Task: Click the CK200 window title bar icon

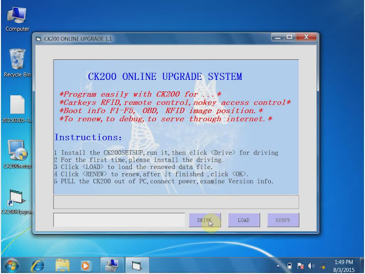Action: [x=38, y=39]
